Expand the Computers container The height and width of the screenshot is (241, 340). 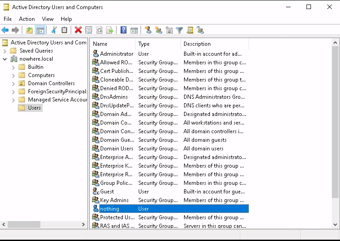(14, 76)
